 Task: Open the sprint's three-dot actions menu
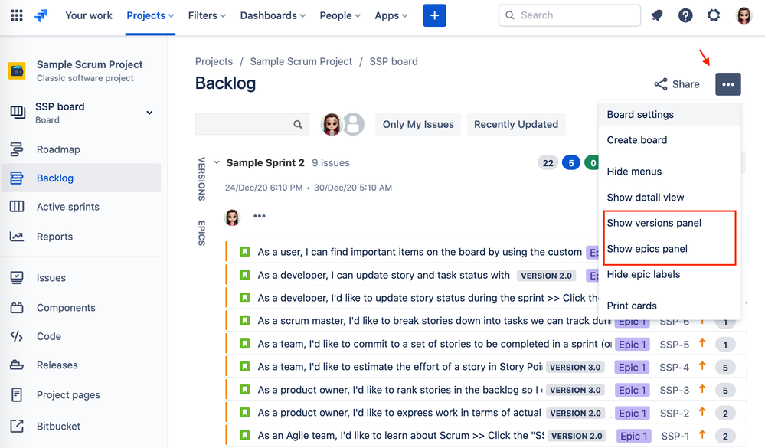point(260,217)
